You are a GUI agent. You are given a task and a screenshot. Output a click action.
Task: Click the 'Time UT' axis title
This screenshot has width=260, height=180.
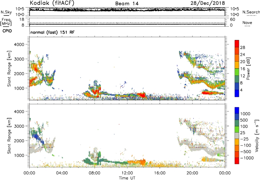tap(127, 178)
